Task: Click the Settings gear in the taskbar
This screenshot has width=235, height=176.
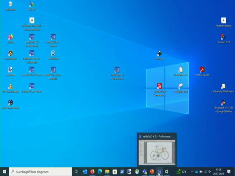Action: point(167,172)
